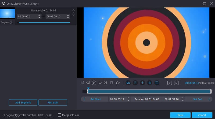Image resolution: width=215 pixels, height=119 pixels.
Task: Click the circular Reset arrow icon
Action: point(157,83)
